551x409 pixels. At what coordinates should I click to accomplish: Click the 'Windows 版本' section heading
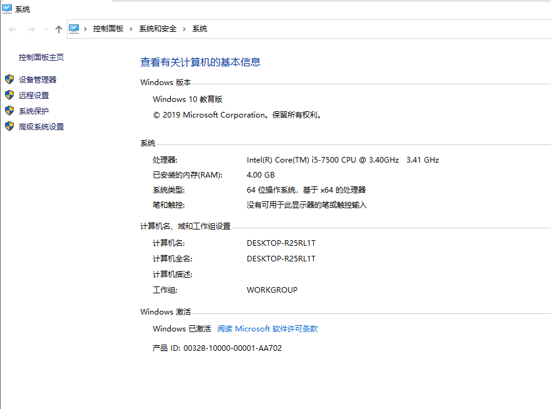tap(165, 82)
